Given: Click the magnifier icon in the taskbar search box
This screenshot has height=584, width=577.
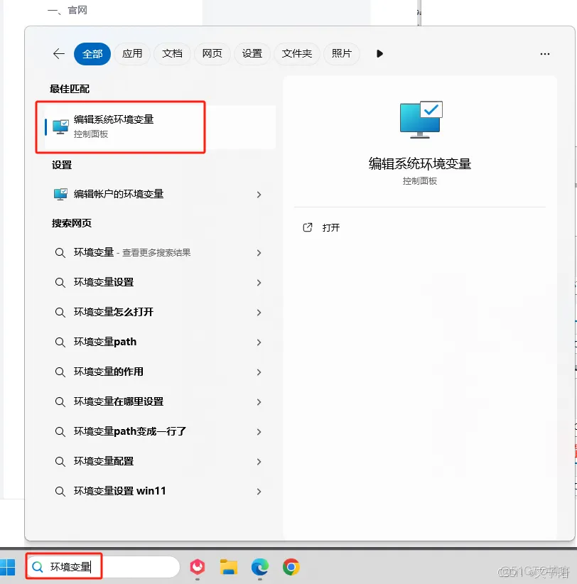Looking at the screenshot, I should click(36, 566).
